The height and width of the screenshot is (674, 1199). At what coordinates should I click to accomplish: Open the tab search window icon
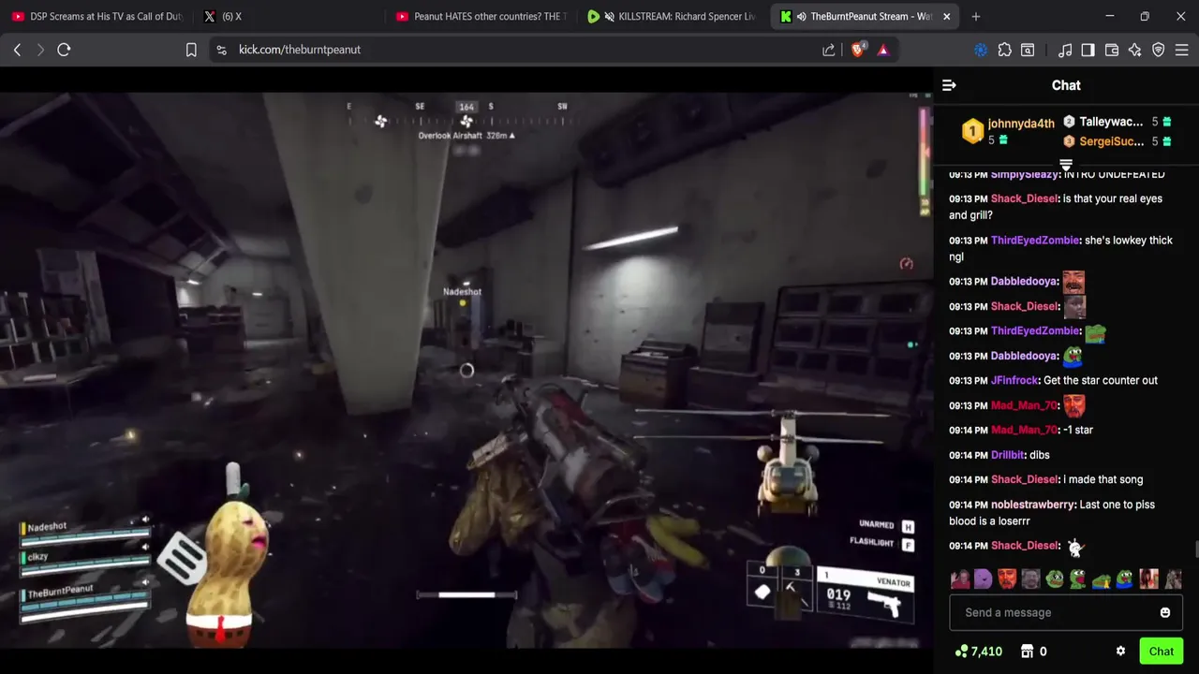1028,50
